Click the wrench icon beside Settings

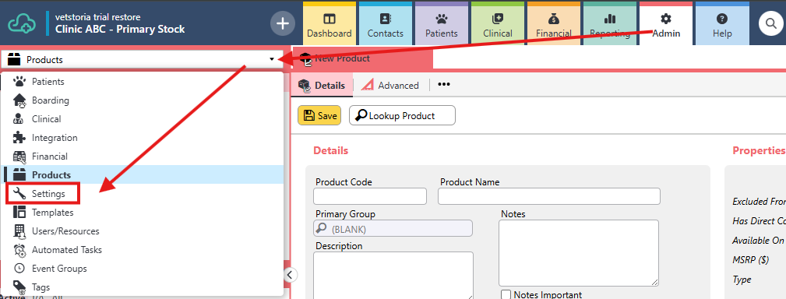click(19, 193)
